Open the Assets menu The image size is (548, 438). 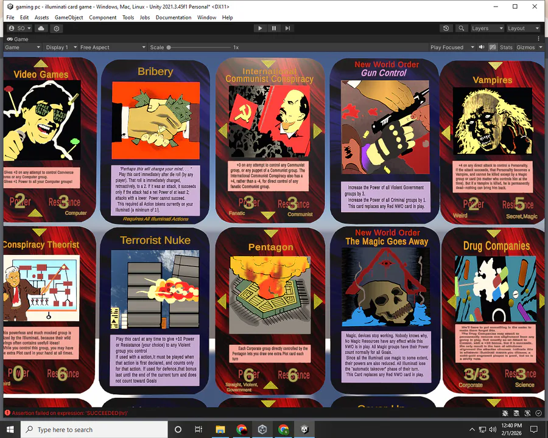(41, 18)
